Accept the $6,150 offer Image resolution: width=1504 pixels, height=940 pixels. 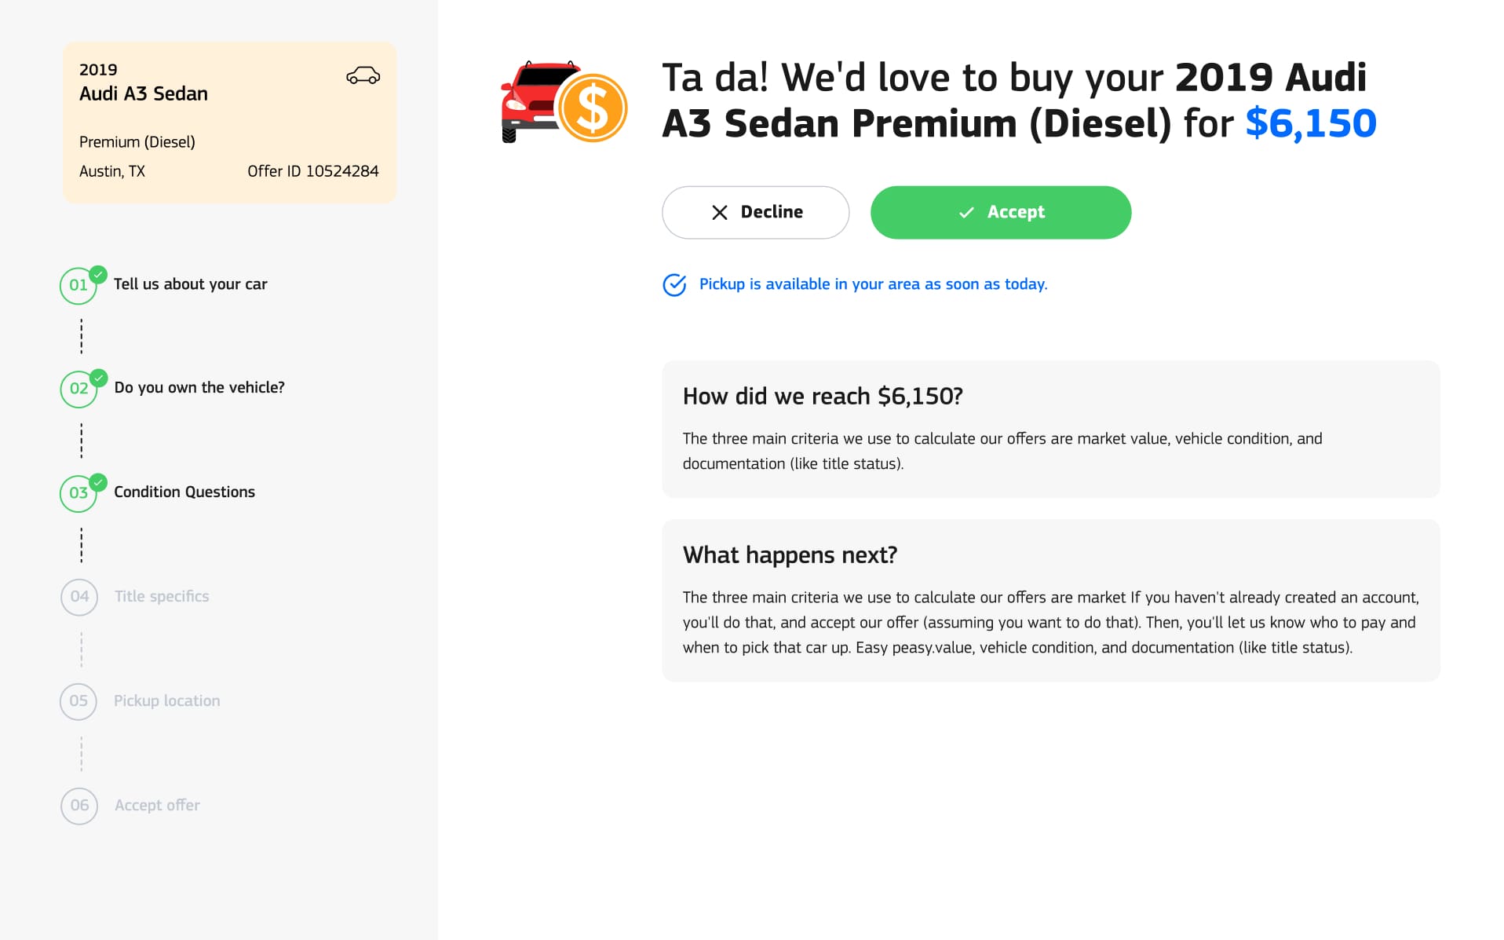click(x=1001, y=212)
